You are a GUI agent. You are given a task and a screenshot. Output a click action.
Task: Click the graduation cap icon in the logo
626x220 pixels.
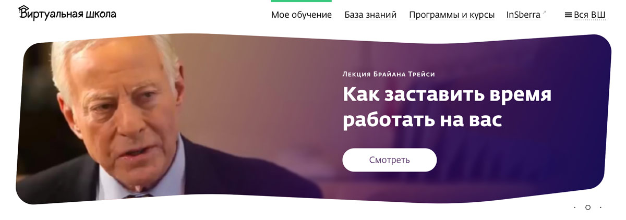[x=23, y=9]
